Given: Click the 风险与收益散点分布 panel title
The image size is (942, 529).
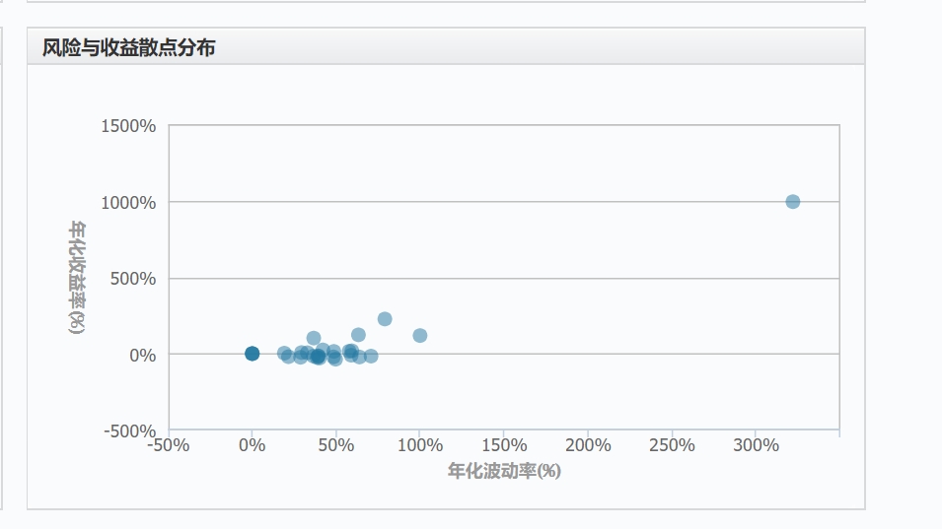Looking at the screenshot, I should point(128,47).
